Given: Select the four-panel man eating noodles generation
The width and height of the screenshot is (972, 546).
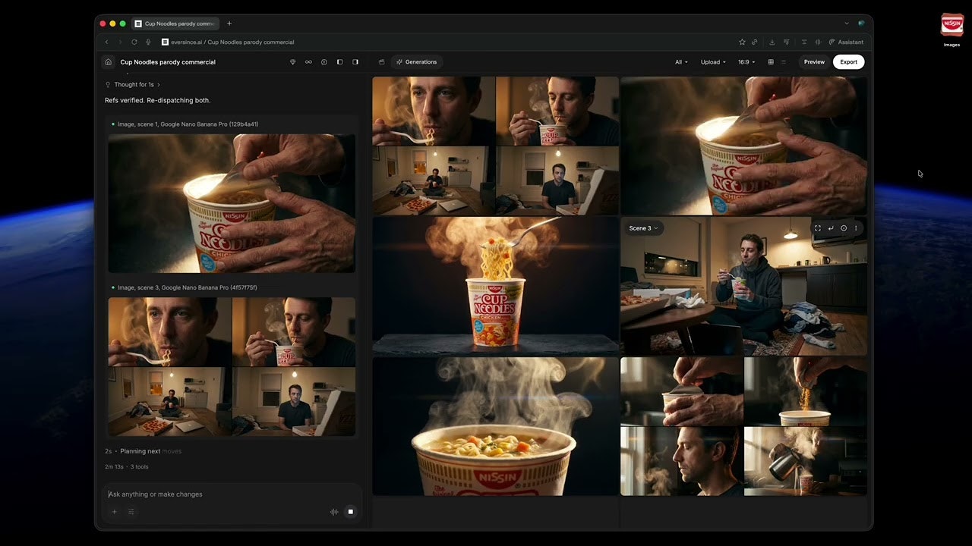Looking at the screenshot, I should coord(495,146).
